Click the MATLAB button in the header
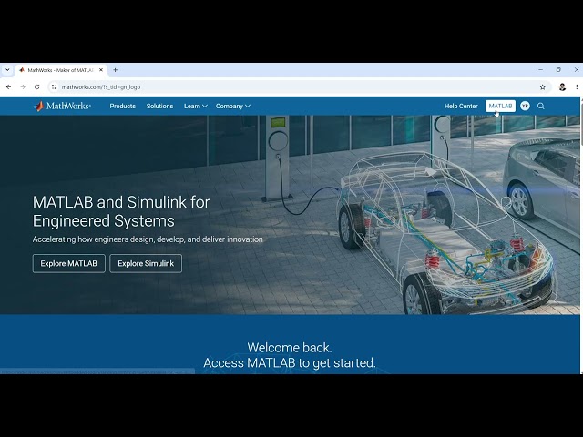 pyautogui.click(x=500, y=106)
